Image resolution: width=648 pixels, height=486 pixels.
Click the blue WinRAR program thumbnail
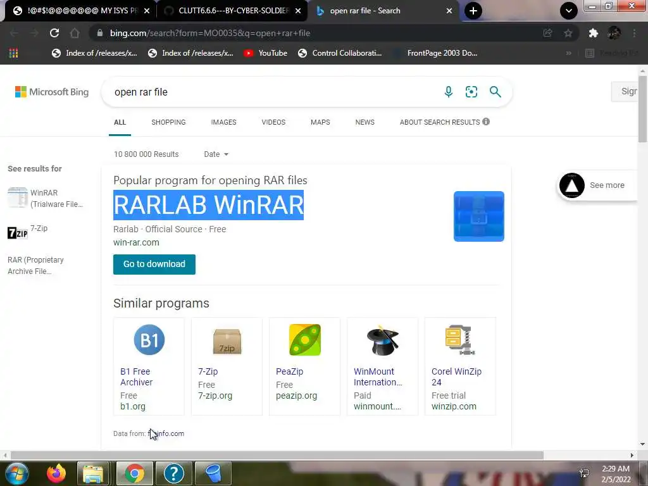coord(478,216)
